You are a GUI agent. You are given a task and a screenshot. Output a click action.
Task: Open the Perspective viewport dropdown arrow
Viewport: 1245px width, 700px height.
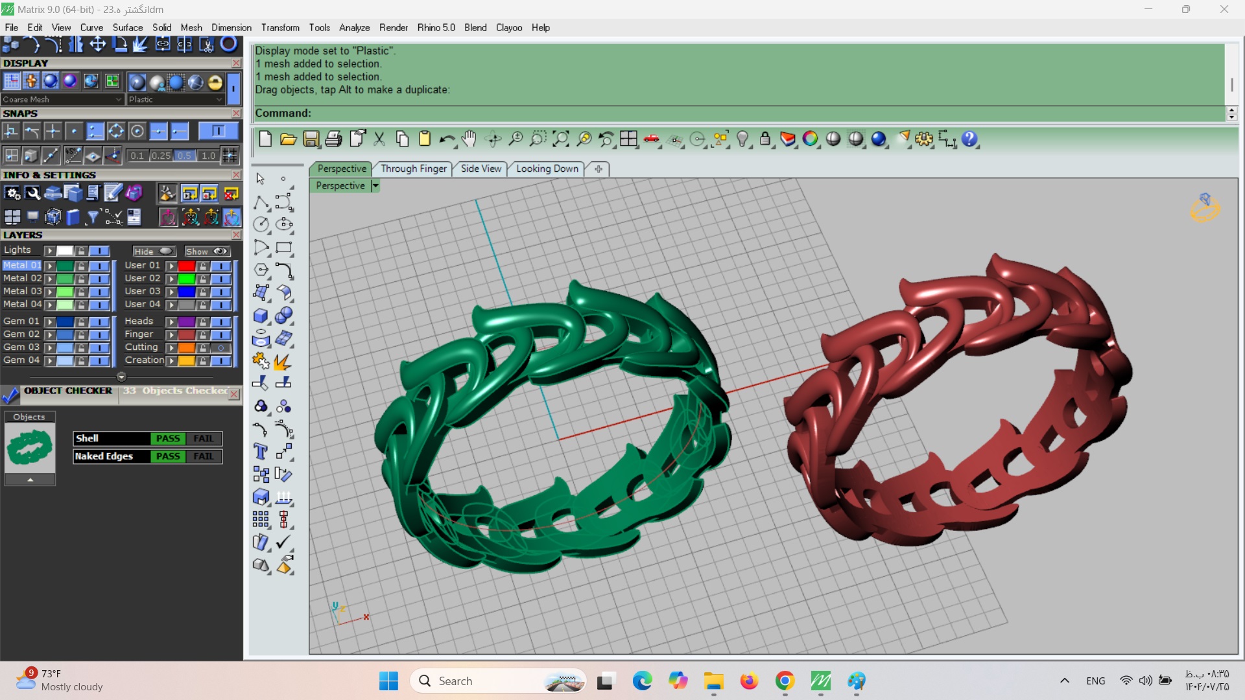pos(375,186)
